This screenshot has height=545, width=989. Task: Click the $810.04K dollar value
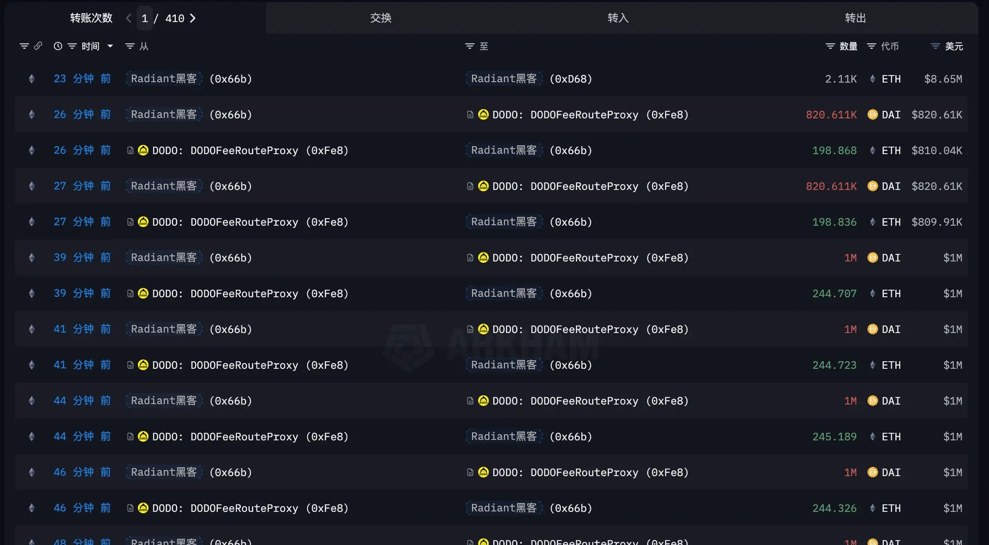tap(937, 150)
